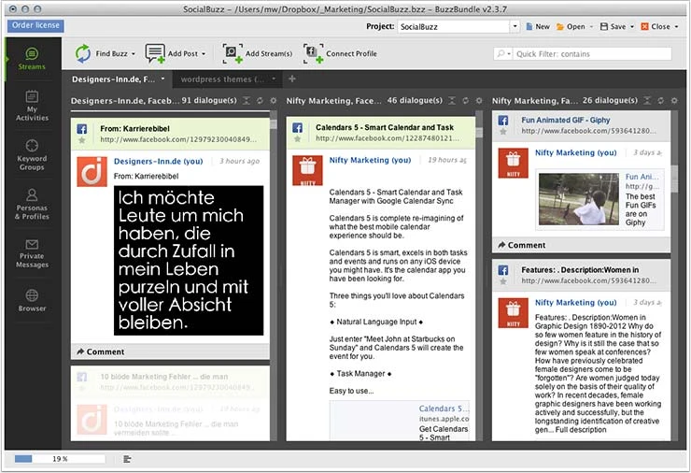Image resolution: width=691 pixels, height=473 pixels.
Task: Open My Activities in sidebar
Action: tap(32, 106)
